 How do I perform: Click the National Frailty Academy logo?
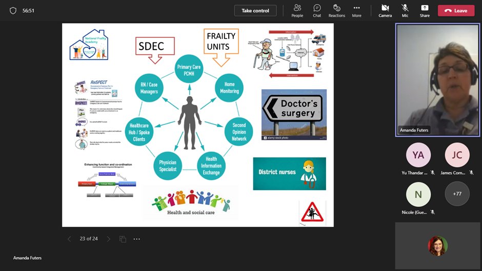click(89, 45)
